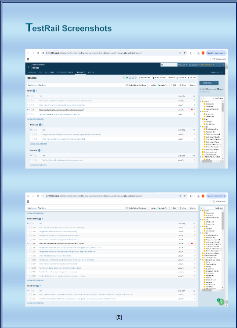
Task: Collapse the Login folder in upper sections tree
Action: click(x=201, y=127)
